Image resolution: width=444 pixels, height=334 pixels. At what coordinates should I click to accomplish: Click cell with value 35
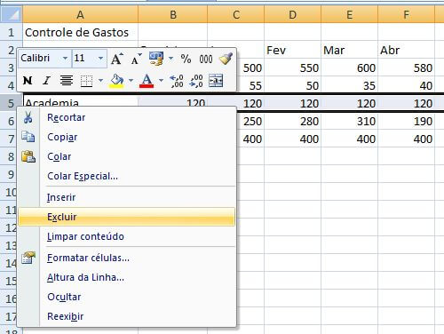click(349, 85)
